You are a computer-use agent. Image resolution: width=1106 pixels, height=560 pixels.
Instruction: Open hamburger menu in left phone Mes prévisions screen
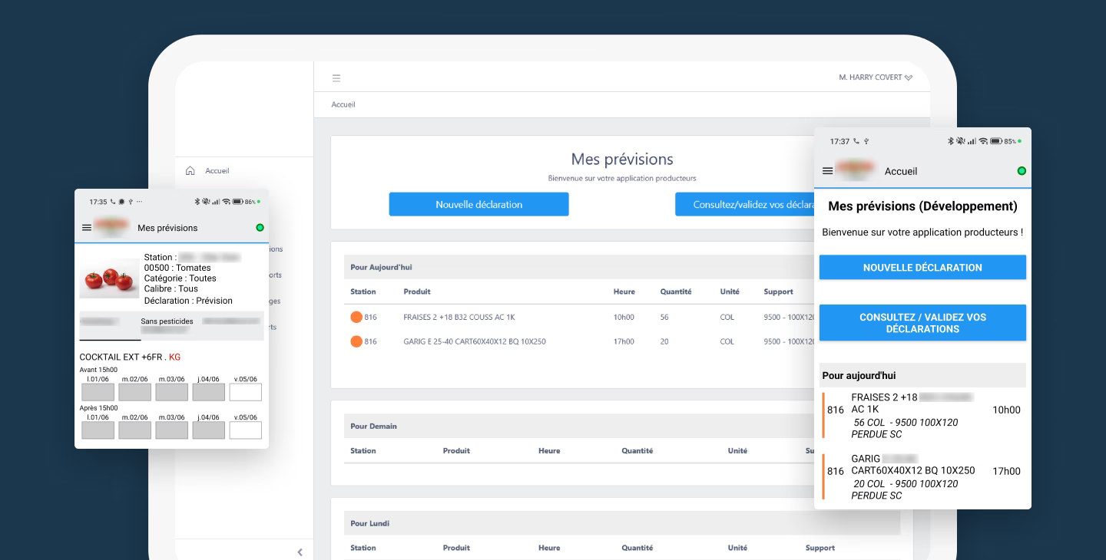point(87,228)
